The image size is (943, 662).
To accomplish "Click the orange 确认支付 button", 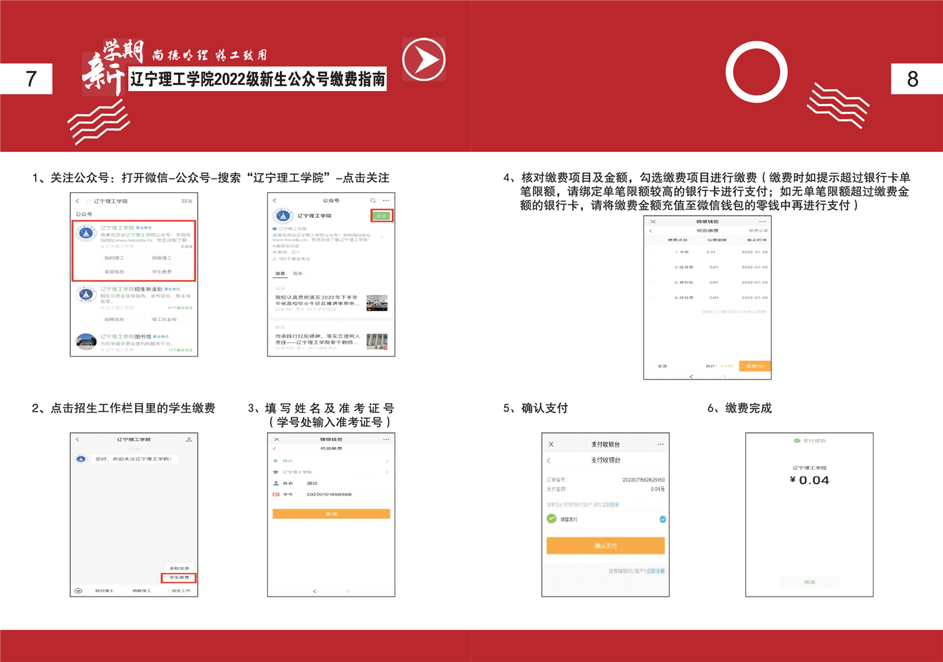I will point(606,546).
